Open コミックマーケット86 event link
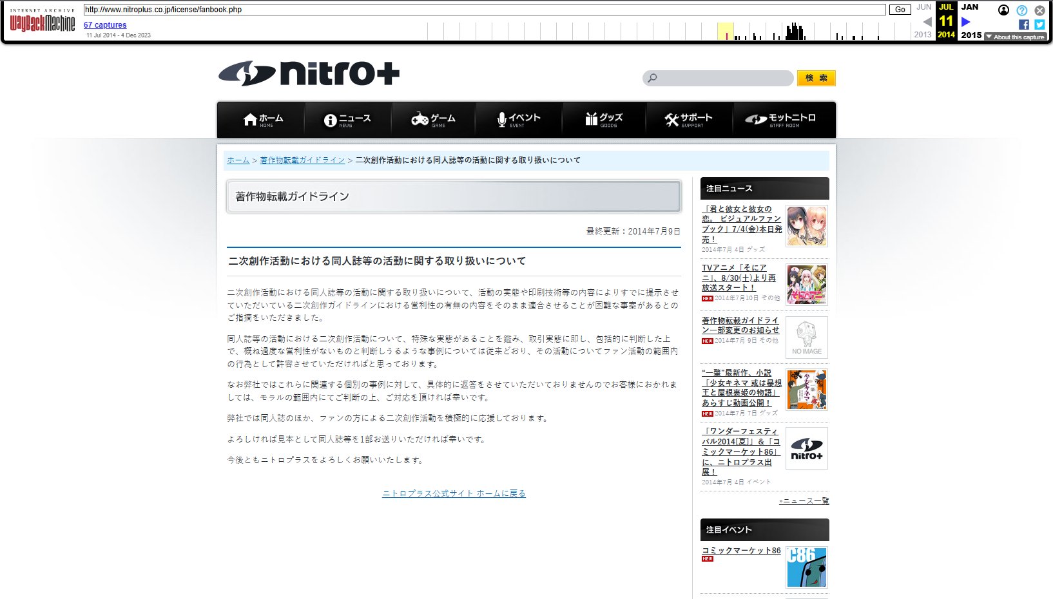This screenshot has height=599, width=1053. tap(741, 551)
